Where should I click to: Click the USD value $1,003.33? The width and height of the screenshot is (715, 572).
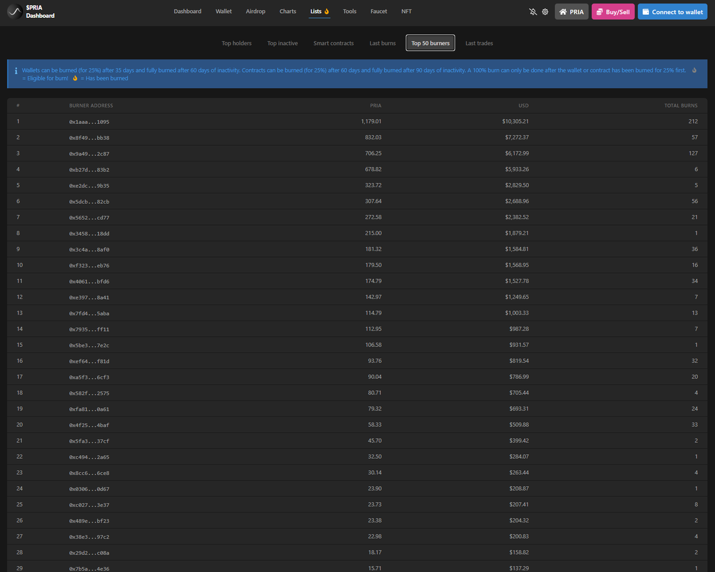pyautogui.click(x=517, y=313)
